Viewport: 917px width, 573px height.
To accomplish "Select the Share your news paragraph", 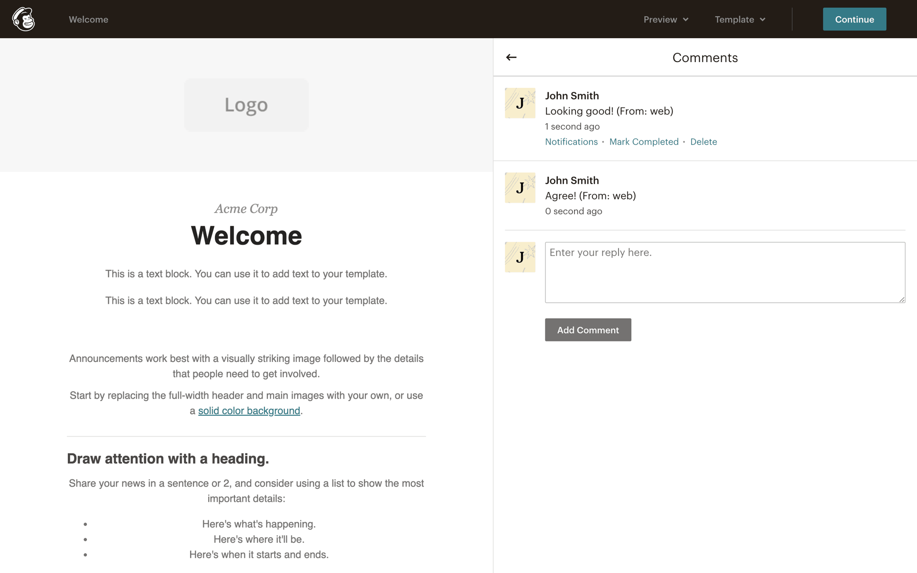I will coord(246,491).
